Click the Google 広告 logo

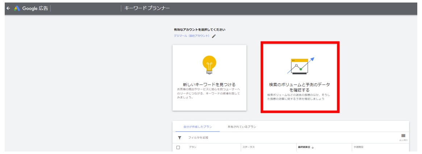point(31,8)
